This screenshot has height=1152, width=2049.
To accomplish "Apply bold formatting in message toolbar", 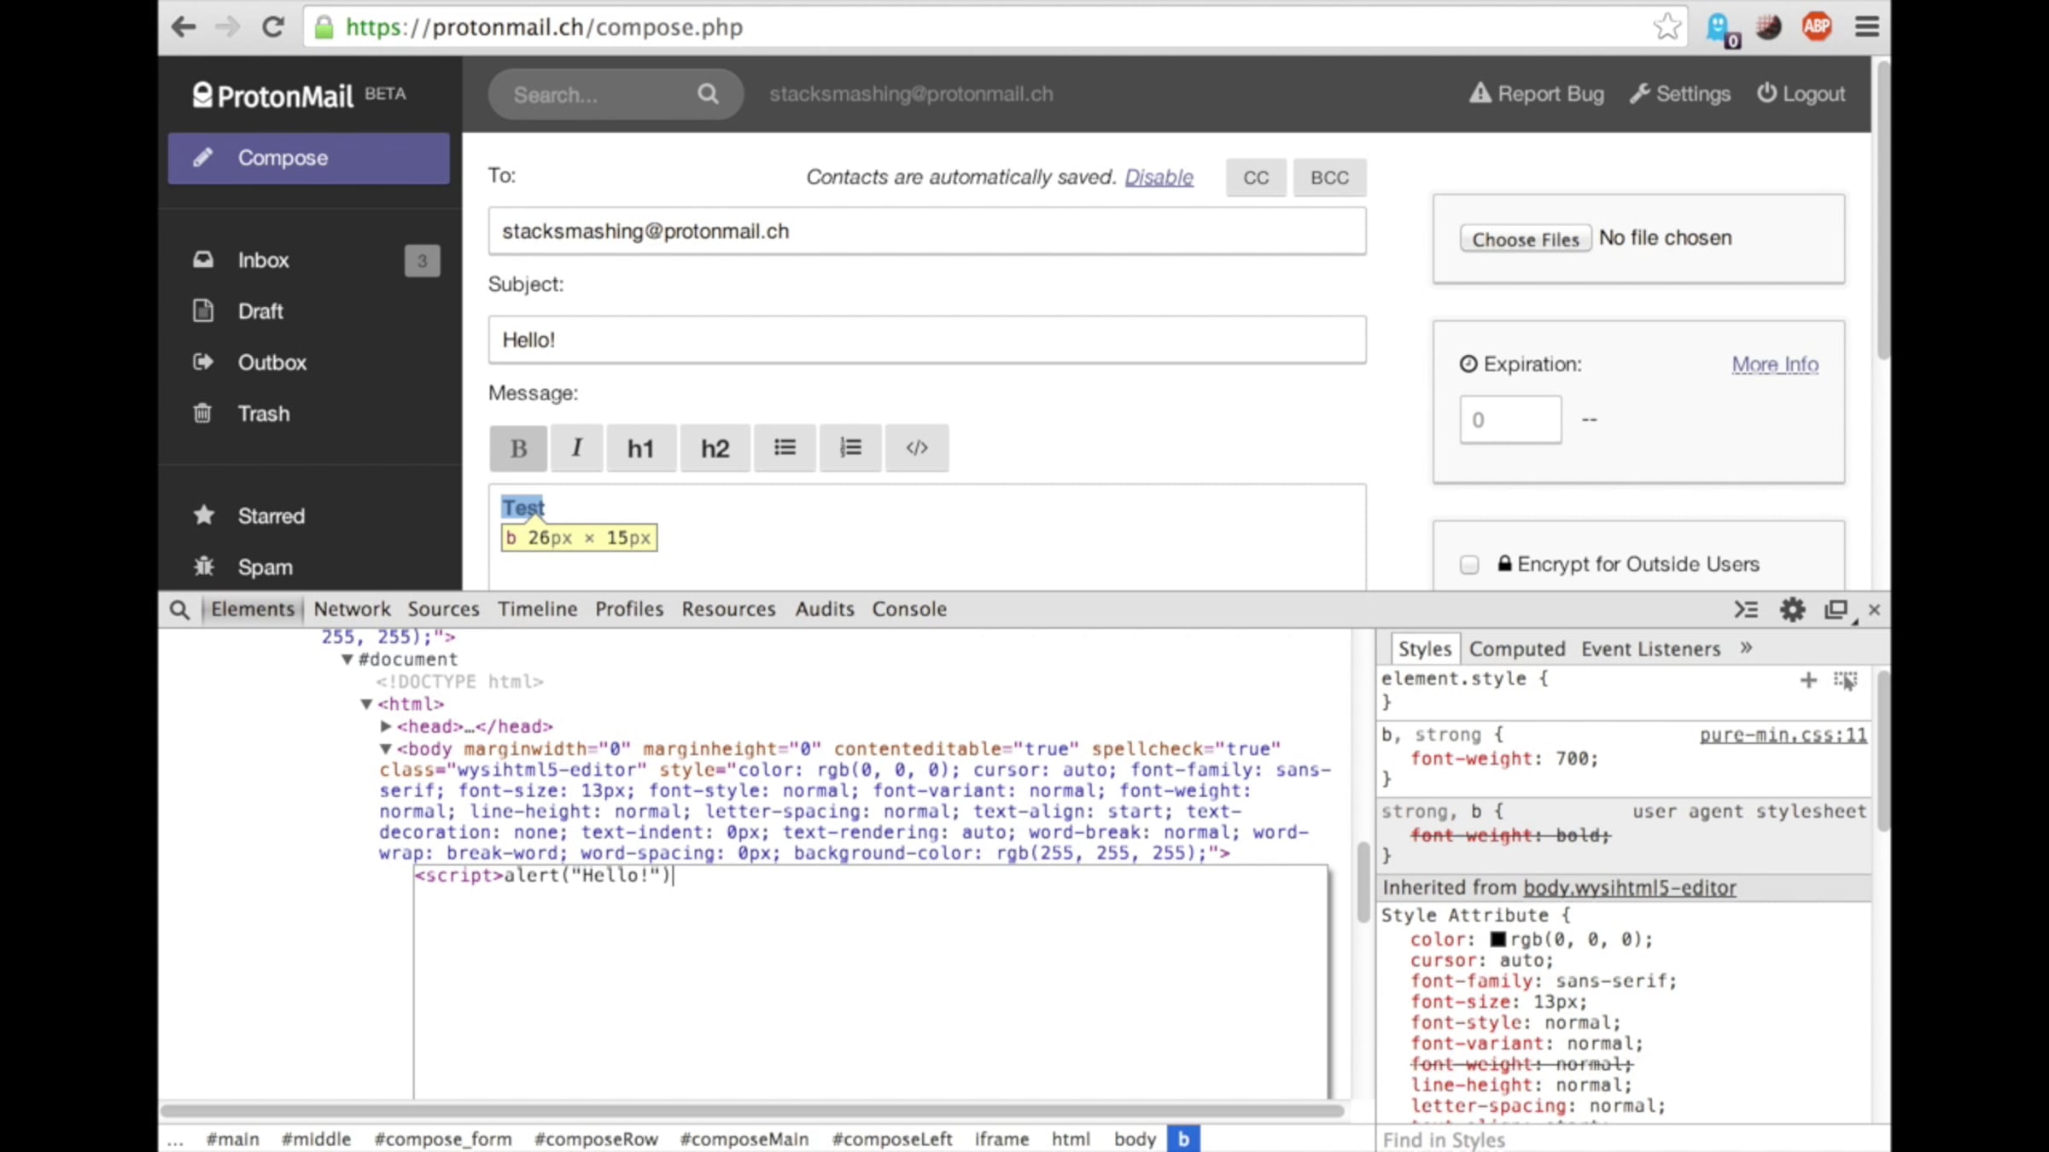I will (x=518, y=448).
